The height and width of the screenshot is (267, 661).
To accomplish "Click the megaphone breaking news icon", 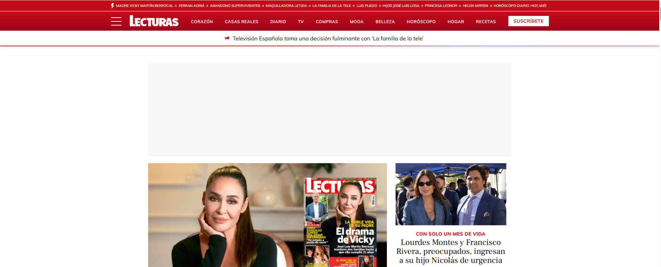I will point(227,38).
